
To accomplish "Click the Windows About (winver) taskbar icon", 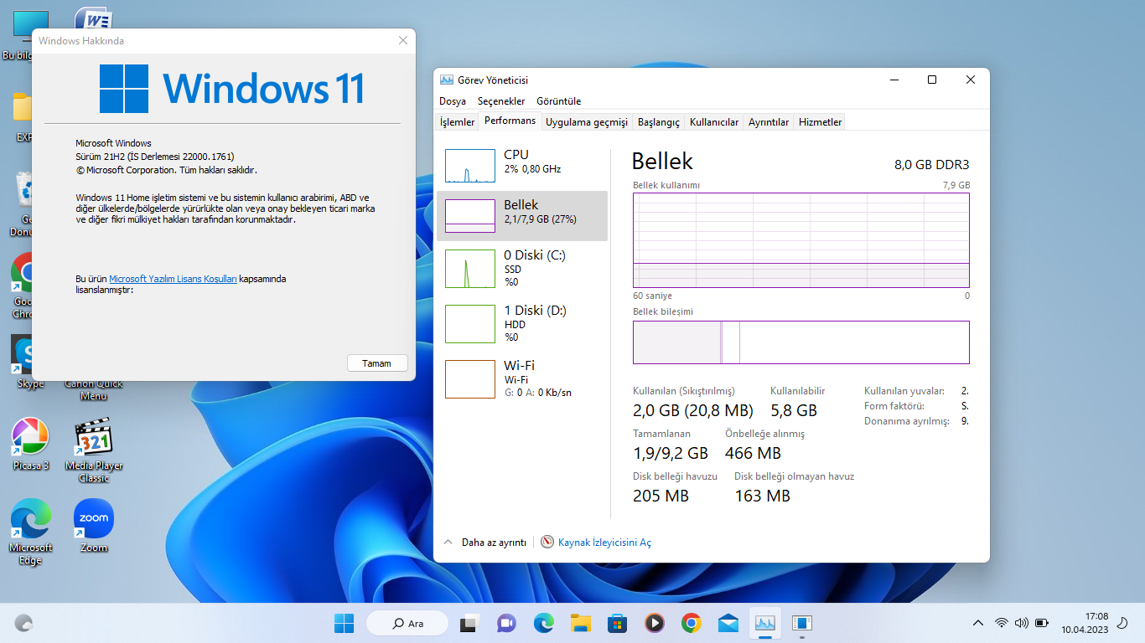I will [x=802, y=623].
